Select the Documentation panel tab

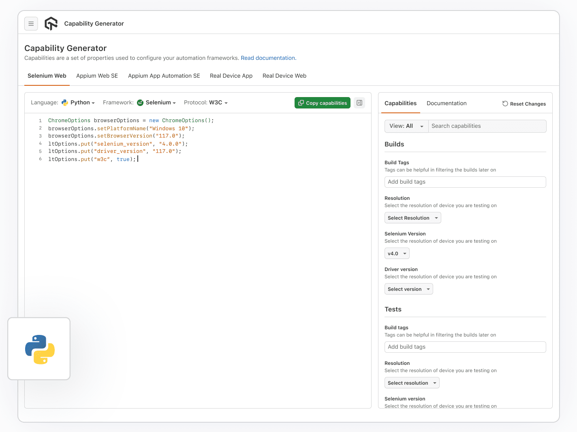[x=447, y=104]
